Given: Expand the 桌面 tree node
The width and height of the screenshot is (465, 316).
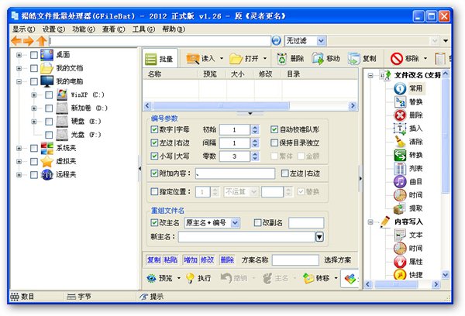Looking at the screenshot, I should coord(19,55).
